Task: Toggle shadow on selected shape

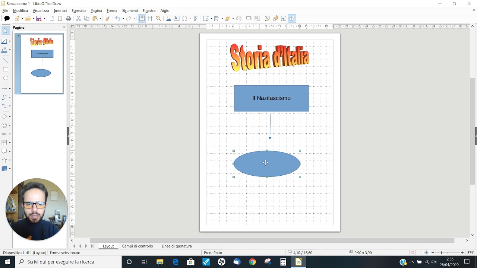Action: pos(249,18)
